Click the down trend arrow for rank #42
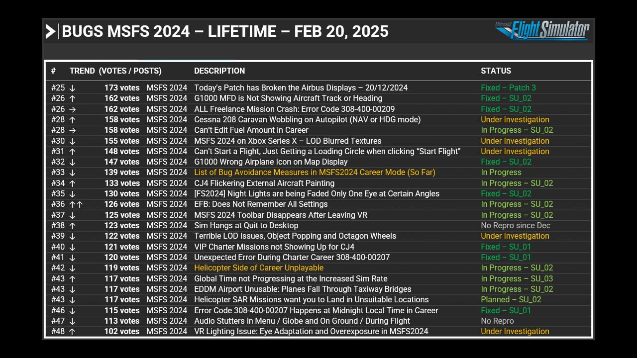Screen dimensions: 637x358 pos(72,268)
